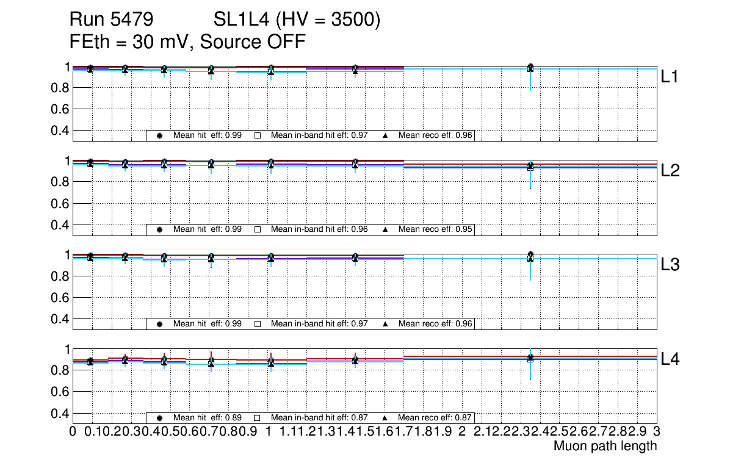Select the L2 panel label

[670, 171]
